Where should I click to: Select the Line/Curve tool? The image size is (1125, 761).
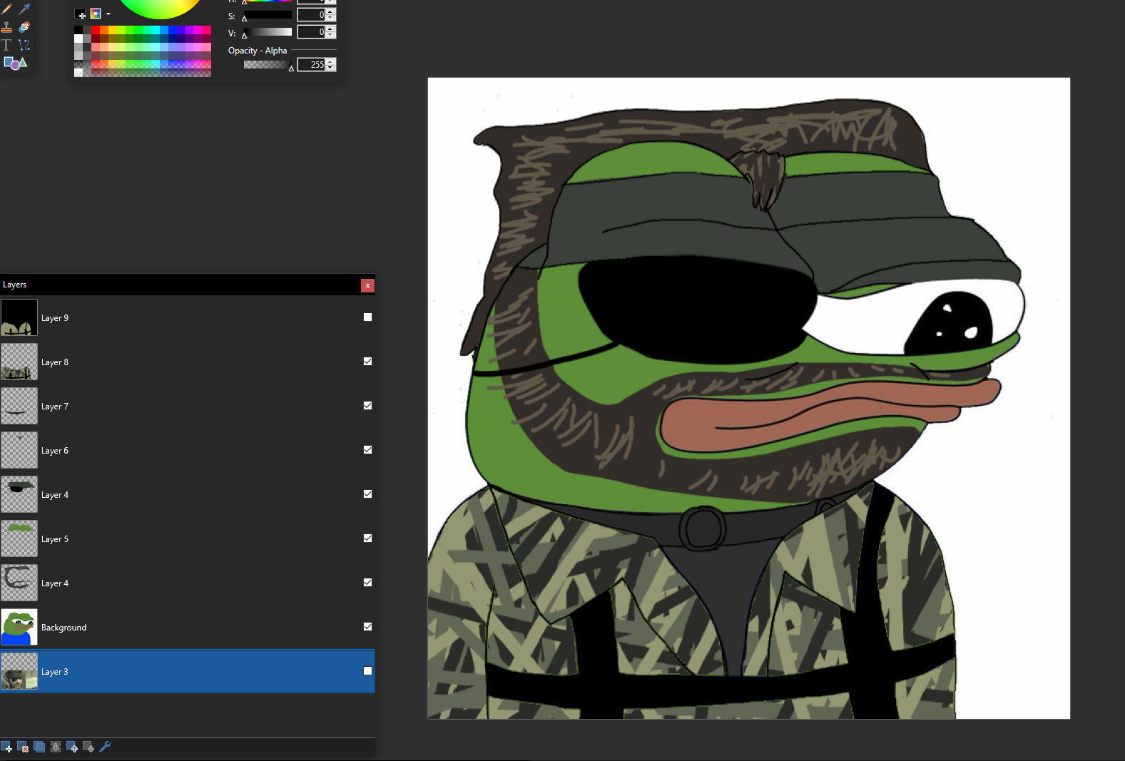24,45
